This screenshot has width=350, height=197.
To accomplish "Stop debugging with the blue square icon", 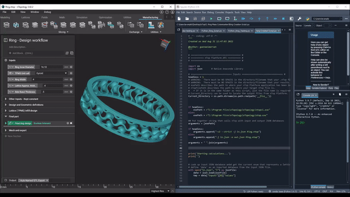I will click(x=283, y=19).
